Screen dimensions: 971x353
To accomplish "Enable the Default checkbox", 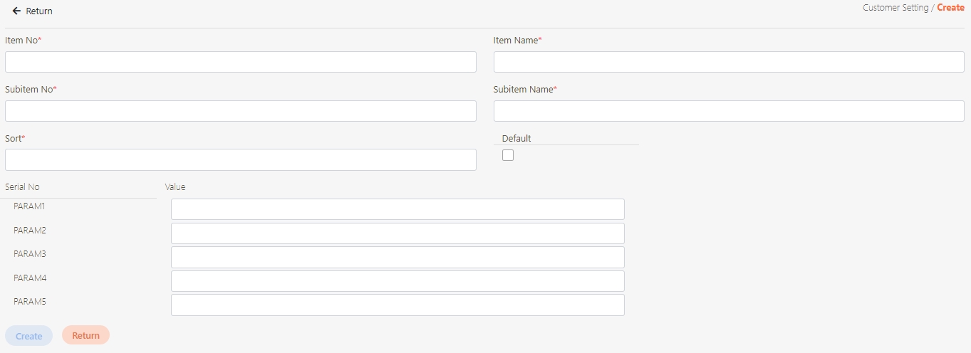I will click(508, 155).
